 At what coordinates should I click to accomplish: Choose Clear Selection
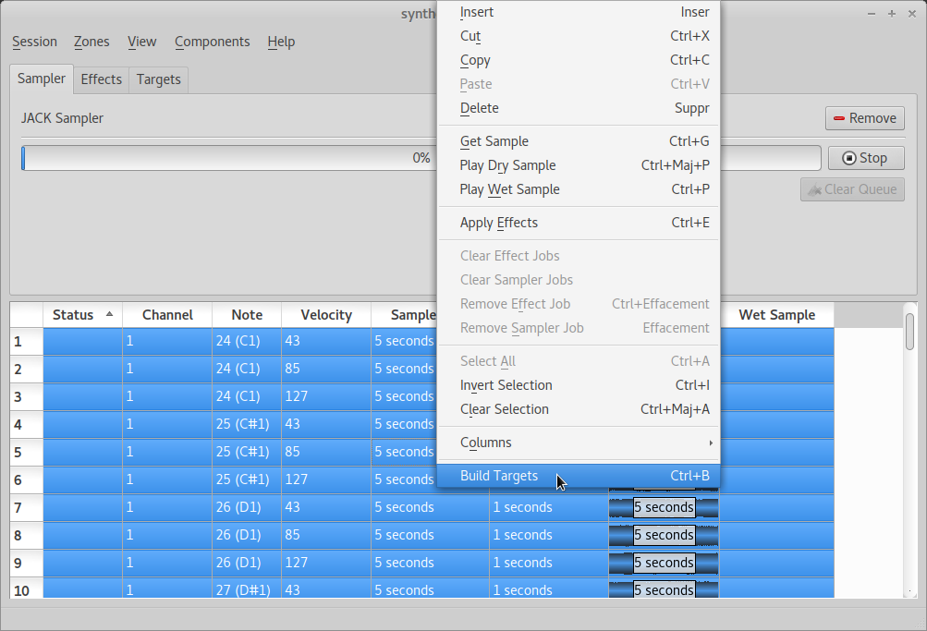[x=579, y=409]
